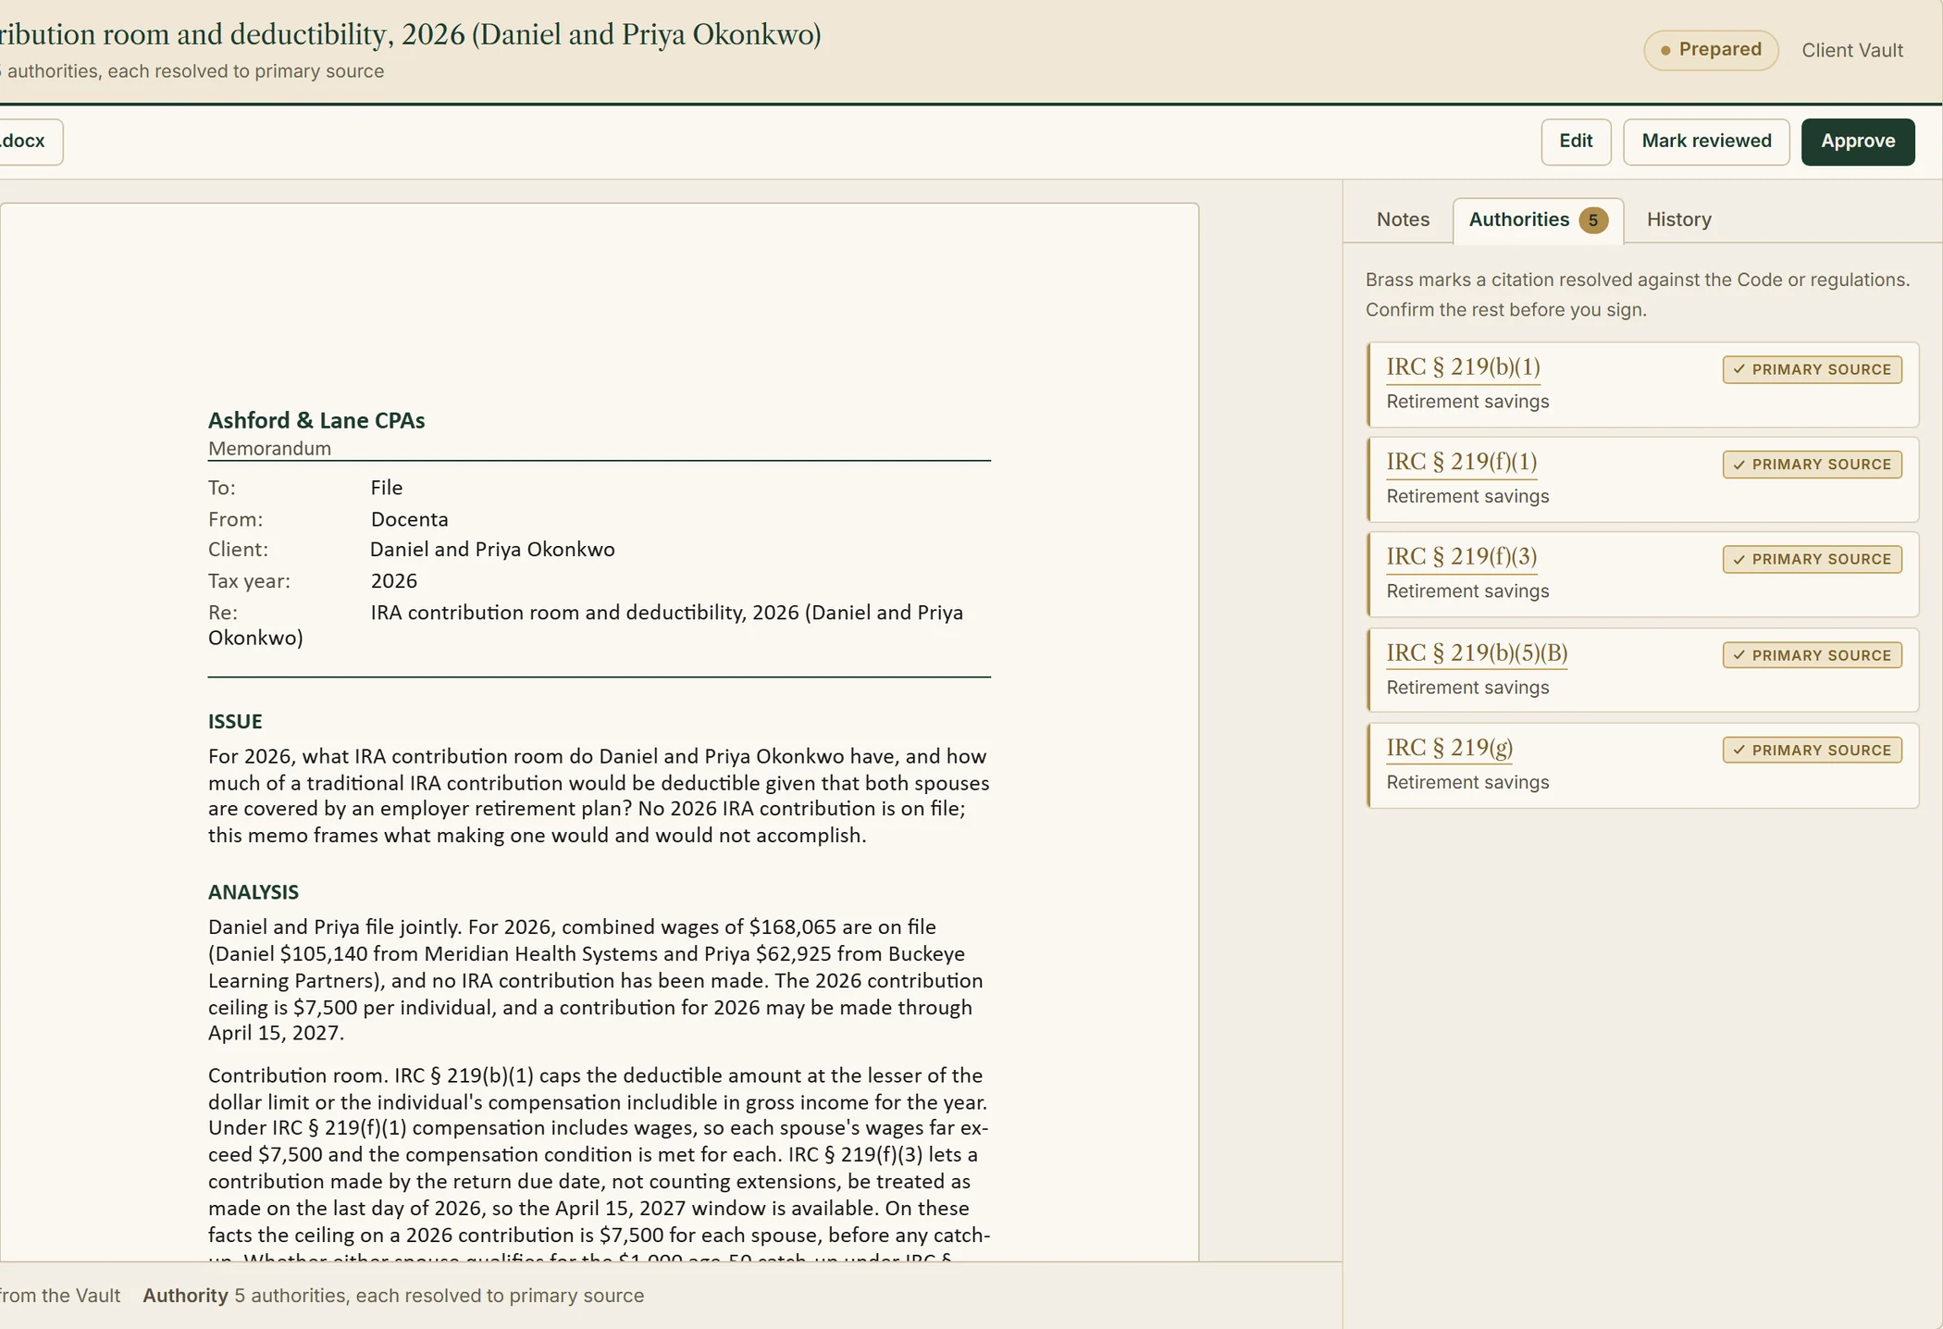Viewport: 1943px width, 1329px height.
Task: Click the Approve button
Action: tap(1858, 142)
